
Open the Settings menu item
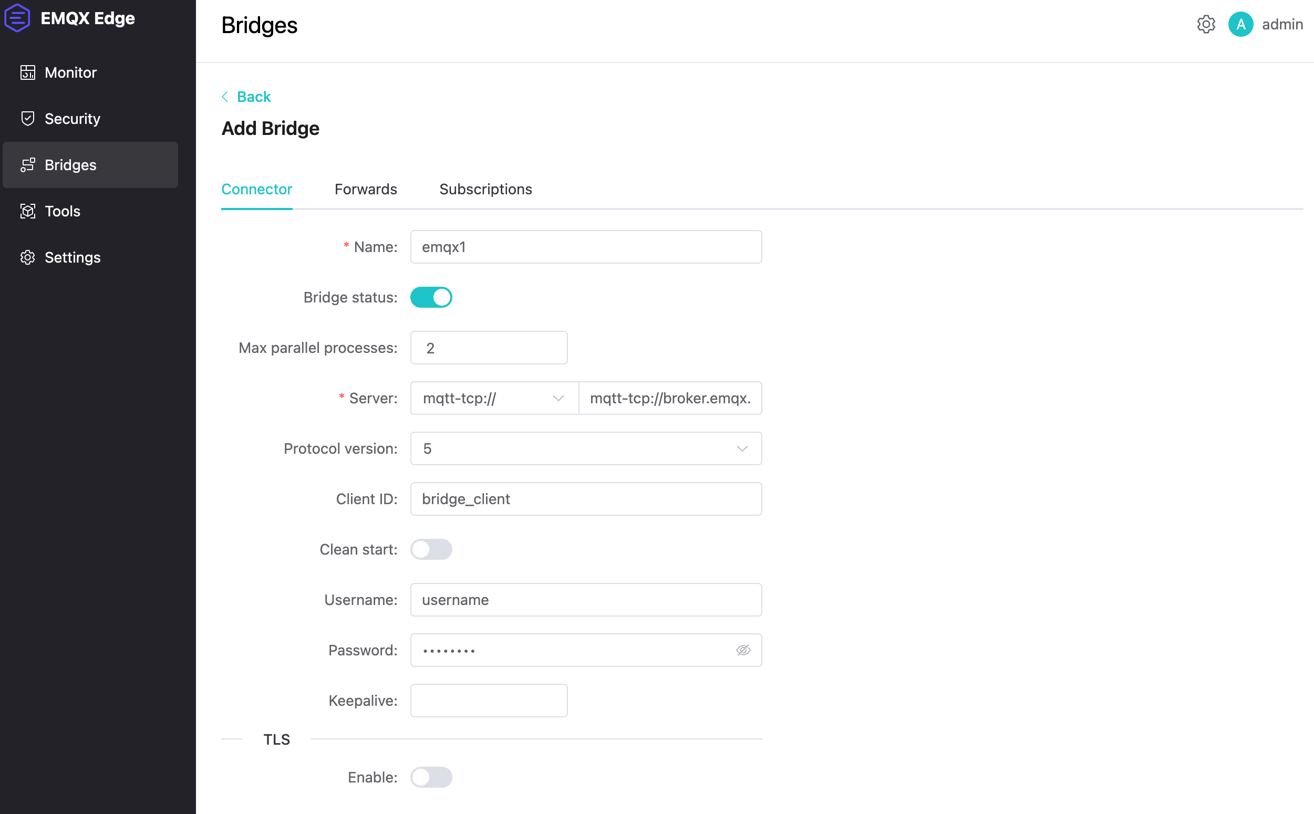pyautogui.click(x=90, y=257)
